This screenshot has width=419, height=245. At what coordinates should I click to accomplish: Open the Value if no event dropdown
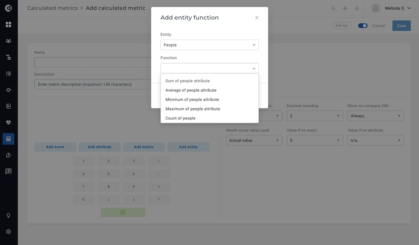pyautogui.click(x=315, y=140)
